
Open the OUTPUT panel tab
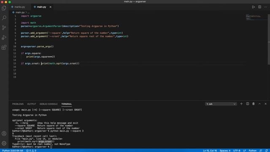(32, 104)
